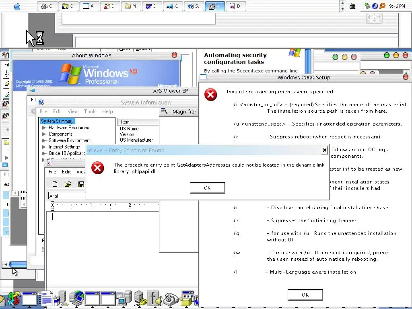Open the yellow box installer dock icon
The height and width of the screenshot is (309, 412).
(187, 299)
